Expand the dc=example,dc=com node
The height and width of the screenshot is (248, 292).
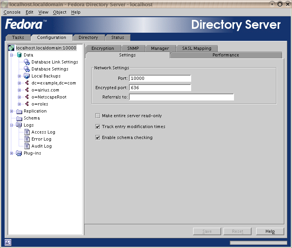[x=19, y=83]
